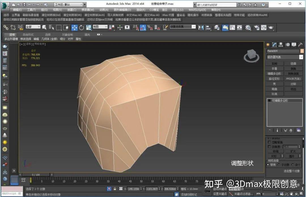The height and width of the screenshot is (197, 306).
Task: Enable the Angle Snap toggle
Action: (143, 28)
